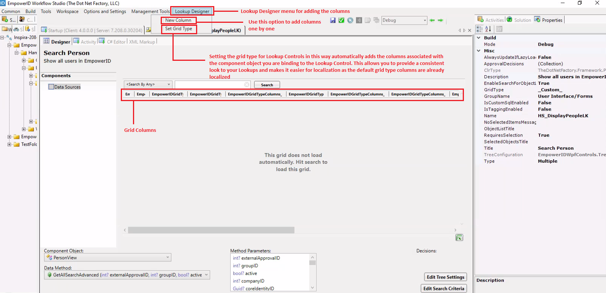The image size is (606, 293).
Task: Open the Workspace menu
Action: tap(68, 11)
